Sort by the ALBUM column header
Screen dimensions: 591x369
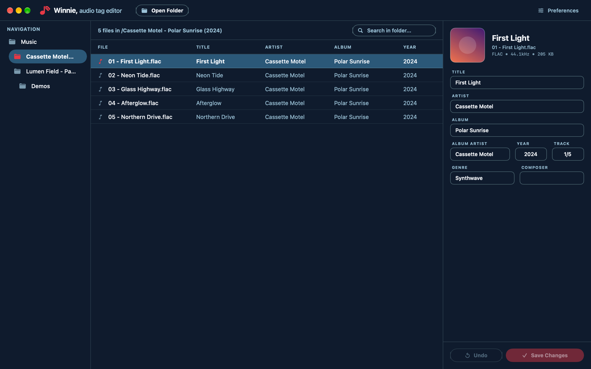tap(343, 47)
